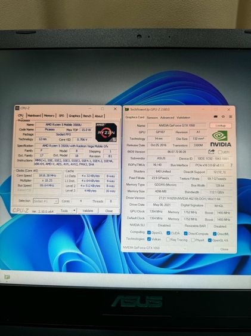
Task: Click the GPU-Z refresh icon
Action: pos(223,117)
